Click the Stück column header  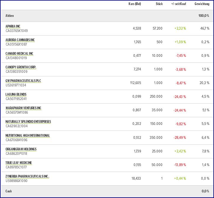click(x=159, y=4)
